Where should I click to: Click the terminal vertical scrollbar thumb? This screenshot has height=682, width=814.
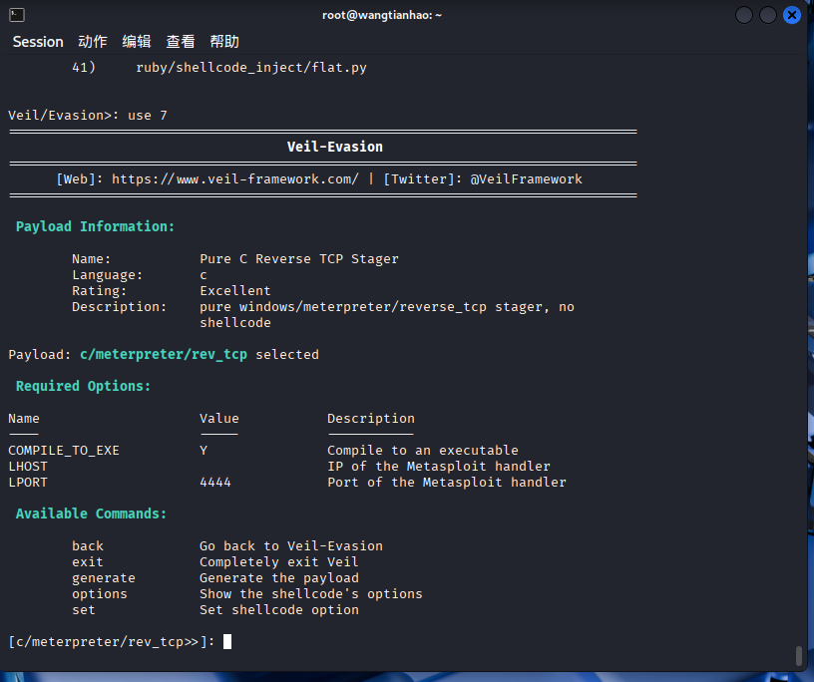[799, 655]
